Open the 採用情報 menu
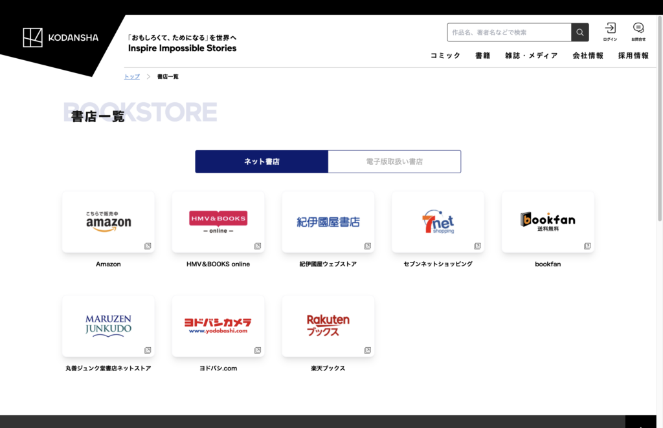 tap(633, 56)
